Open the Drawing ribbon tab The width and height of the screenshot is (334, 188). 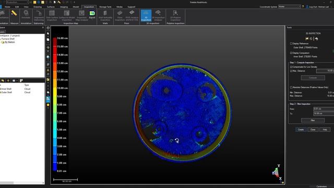pyautogui.click(x=38, y=7)
